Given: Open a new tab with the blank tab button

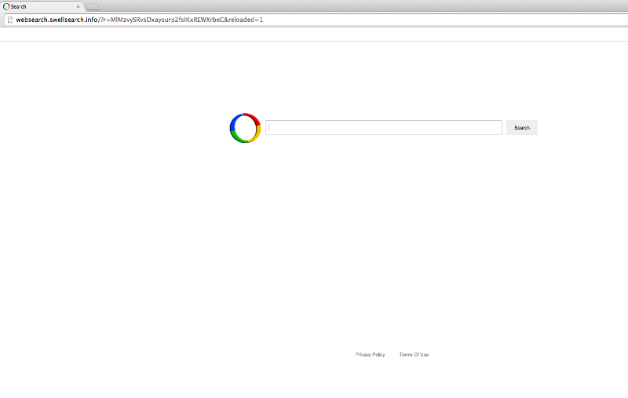Looking at the screenshot, I should coord(93,7).
